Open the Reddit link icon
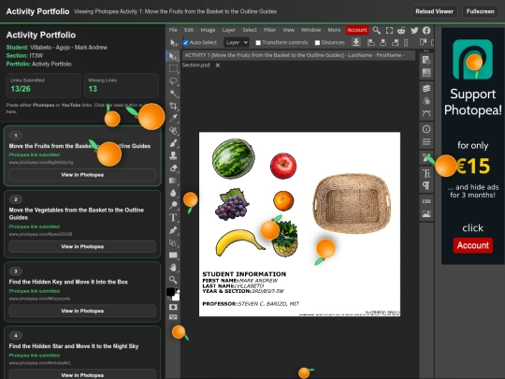505x379 pixels. (401, 30)
